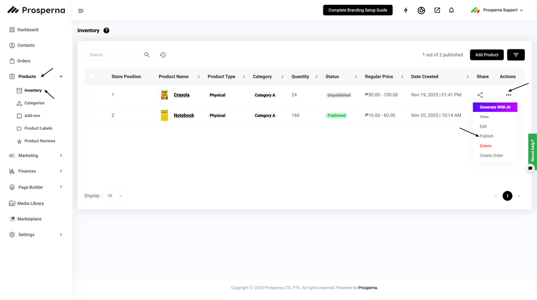Select the Crayola row checkbox
Screen dimensions: 537x300
click(x=91, y=95)
